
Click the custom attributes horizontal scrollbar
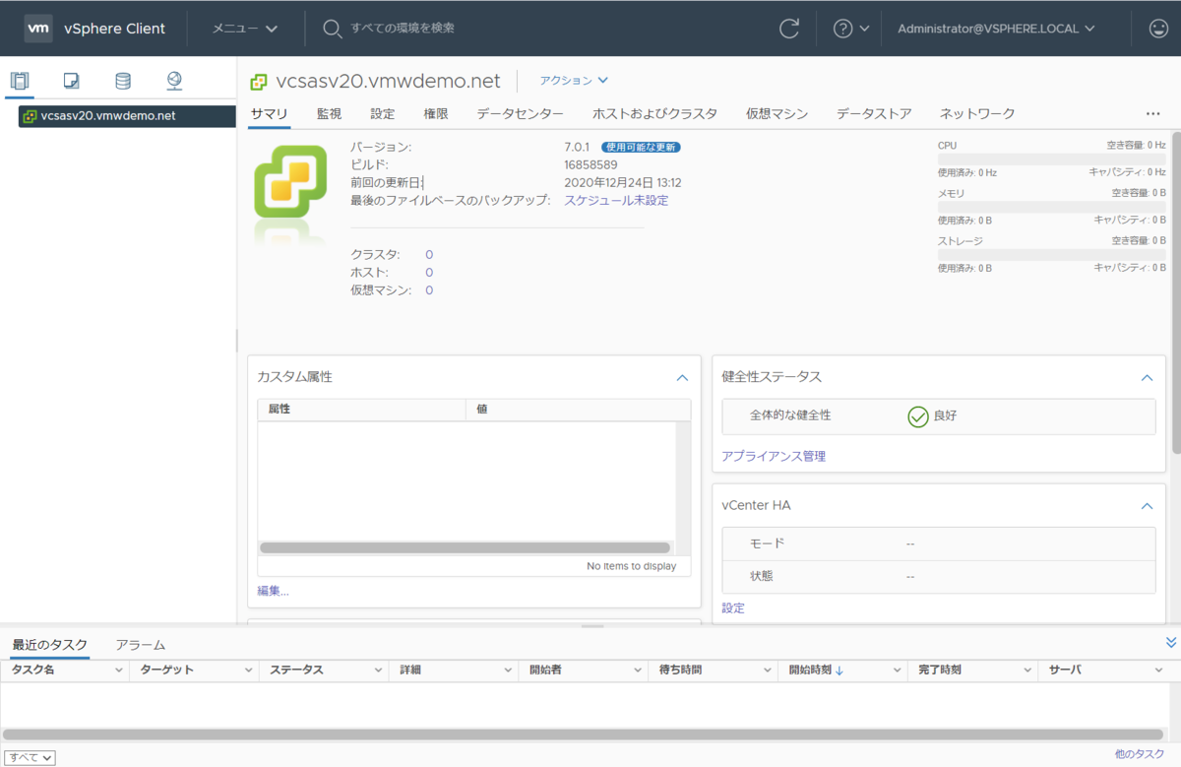tap(465, 547)
